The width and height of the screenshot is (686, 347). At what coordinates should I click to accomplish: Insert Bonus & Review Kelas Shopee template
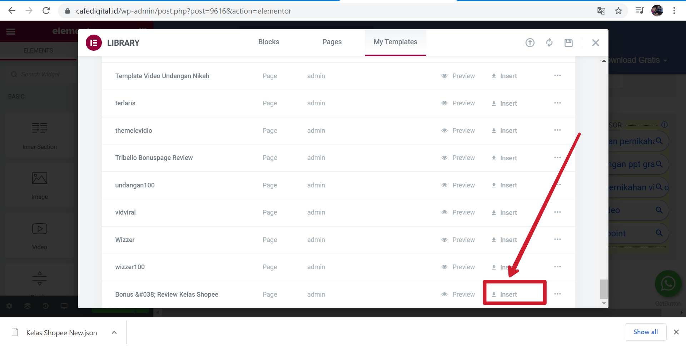[x=504, y=295]
